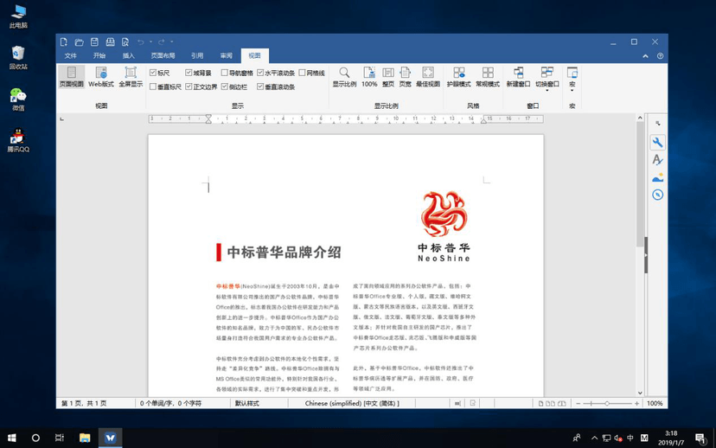Switch to the 开始 Home tab
Image resolution: width=716 pixels, height=448 pixels.
(x=99, y=55)
